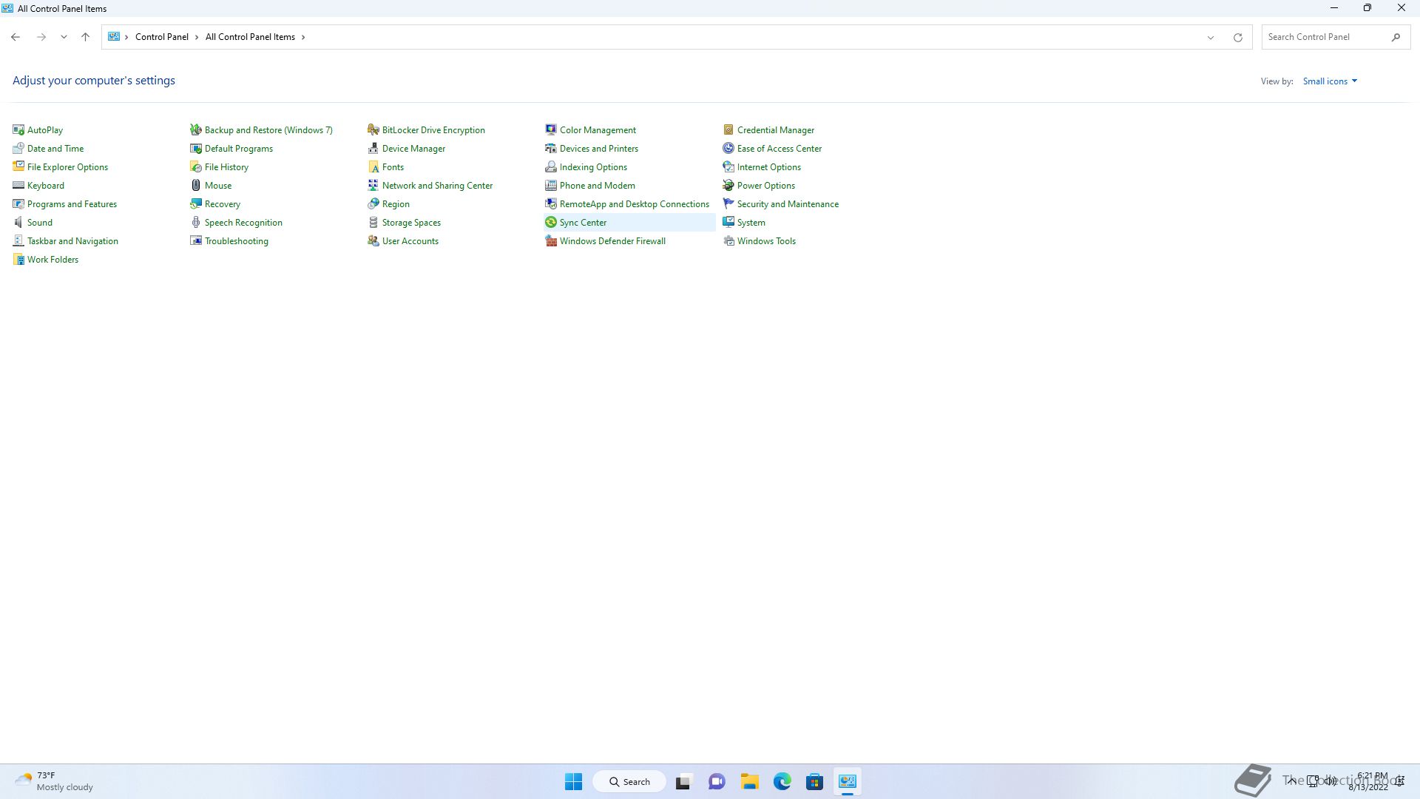Screen dimensions: 1420x799
Task: Open the recent locations dropdown arrow
Action: (x=64, y=37)
